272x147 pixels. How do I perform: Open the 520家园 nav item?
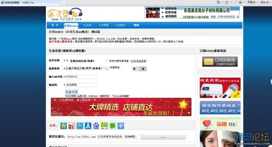(104, 25)
